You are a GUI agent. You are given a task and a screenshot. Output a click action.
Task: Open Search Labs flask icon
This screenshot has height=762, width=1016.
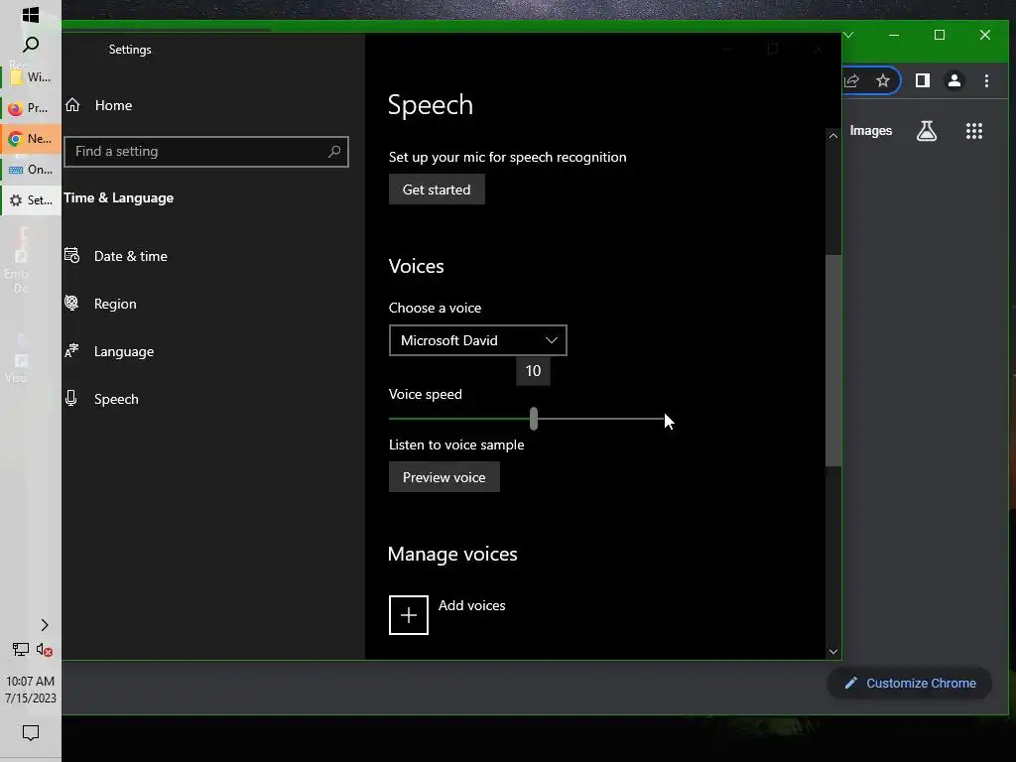point(927,131)
